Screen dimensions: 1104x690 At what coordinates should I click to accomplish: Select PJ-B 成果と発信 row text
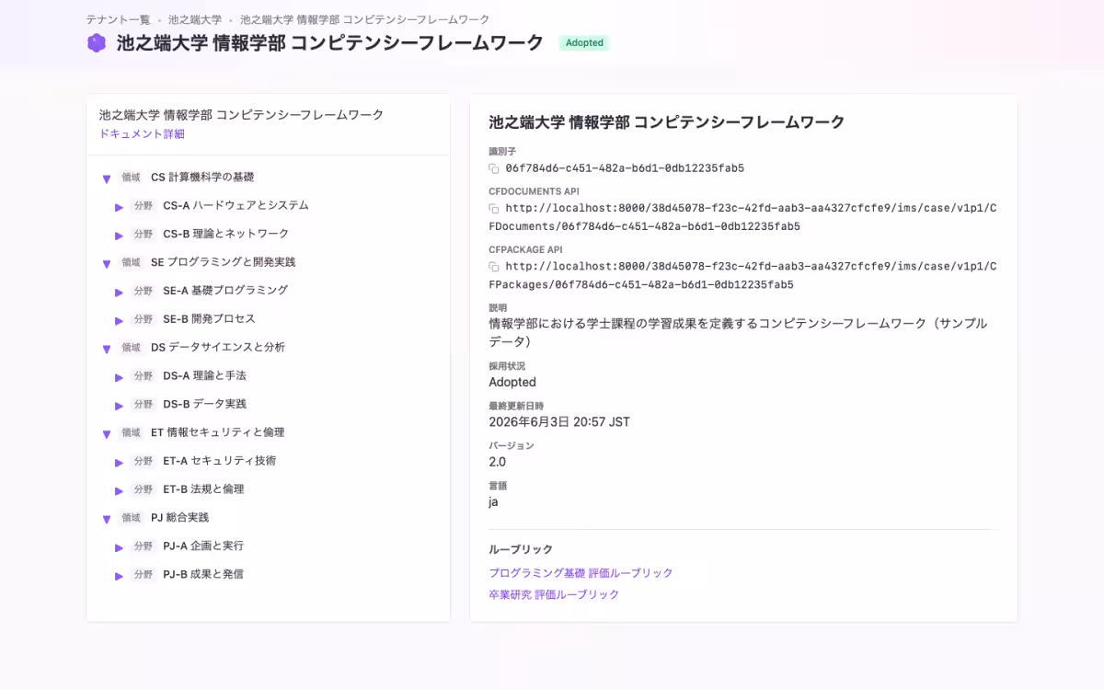click(203, 575)
